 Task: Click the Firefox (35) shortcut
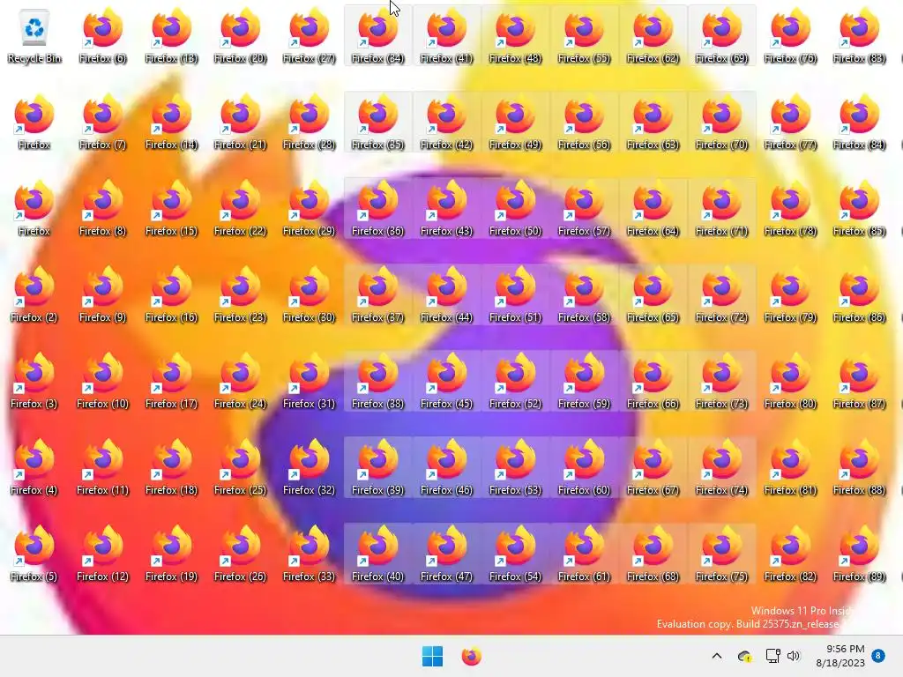click(x=377, y=122)
